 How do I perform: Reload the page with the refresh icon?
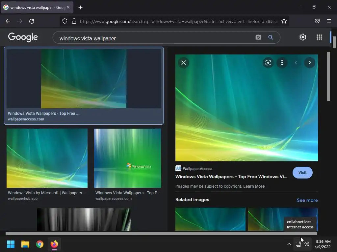tap(32, 21)
